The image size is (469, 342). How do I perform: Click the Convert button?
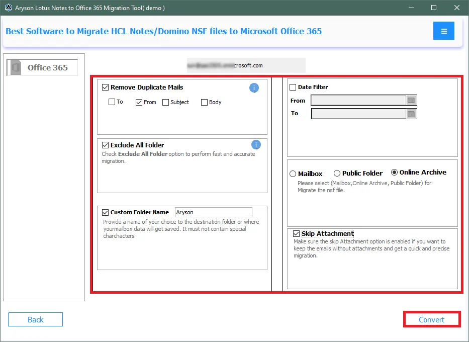pyautogui.click(x=432, y=319)
